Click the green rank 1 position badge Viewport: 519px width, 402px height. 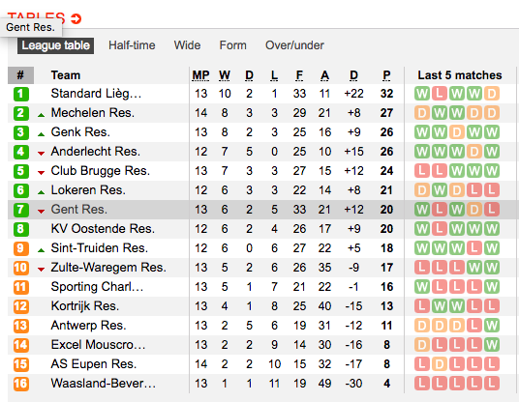[21, 94]
